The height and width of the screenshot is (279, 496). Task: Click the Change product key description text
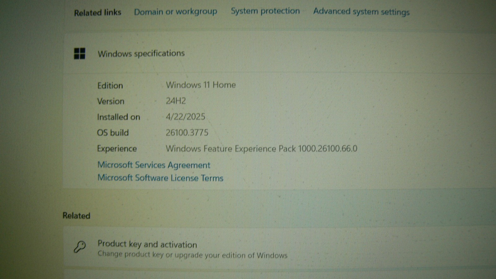pos(193,255)
